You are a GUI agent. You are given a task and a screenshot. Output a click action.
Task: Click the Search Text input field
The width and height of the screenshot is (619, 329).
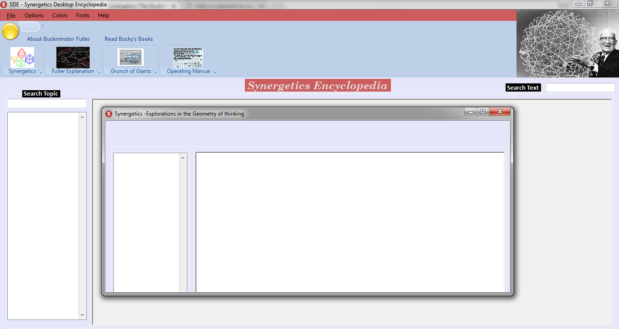pos(580,87)
